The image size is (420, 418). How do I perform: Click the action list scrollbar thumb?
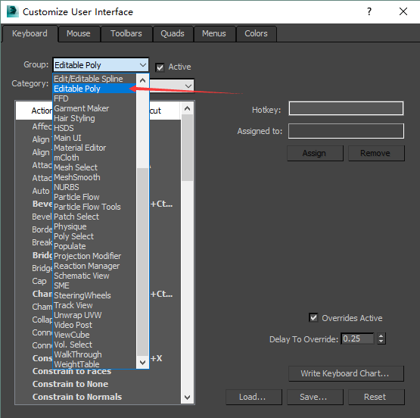click(x=187, y=148)
